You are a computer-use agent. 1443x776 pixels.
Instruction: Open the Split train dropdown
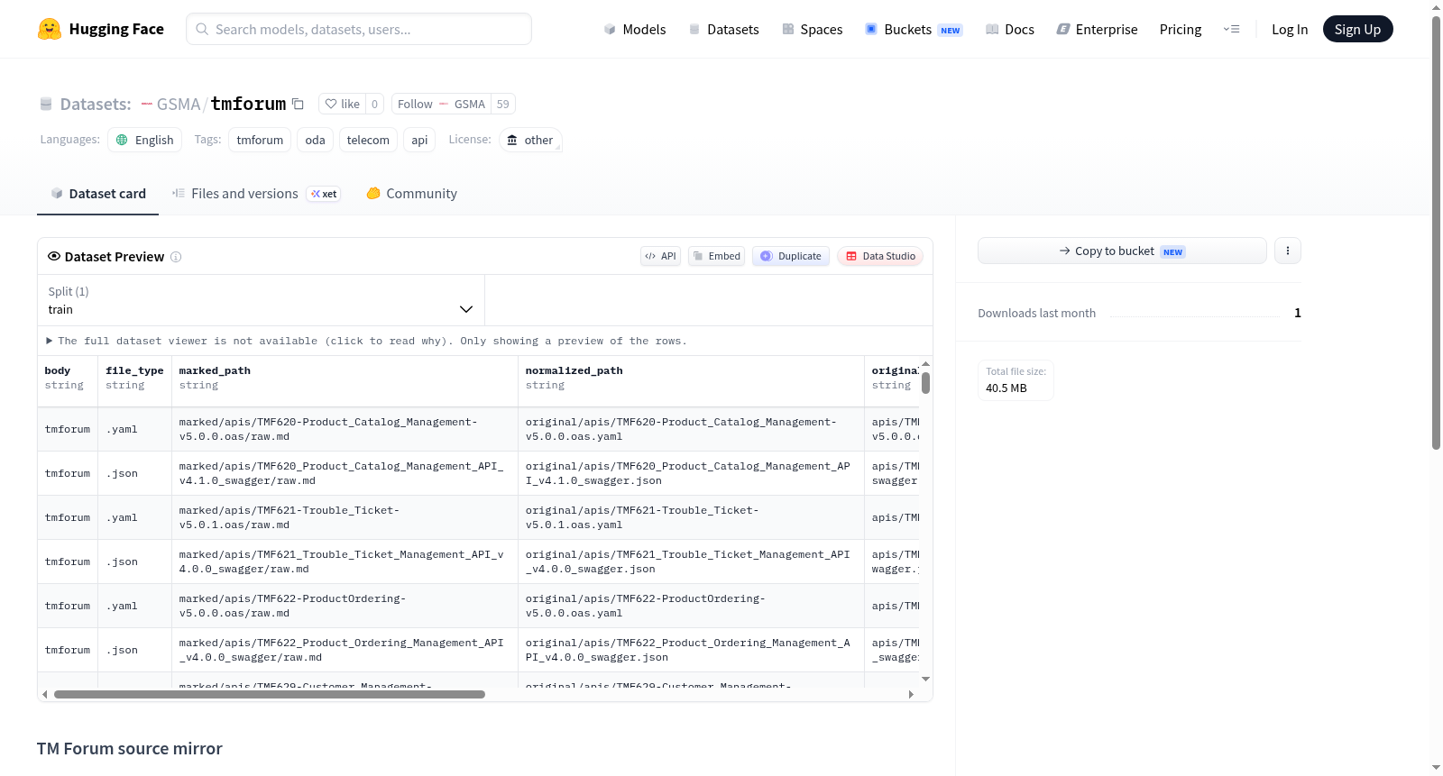pyautogui.click(x=261, y=300)
